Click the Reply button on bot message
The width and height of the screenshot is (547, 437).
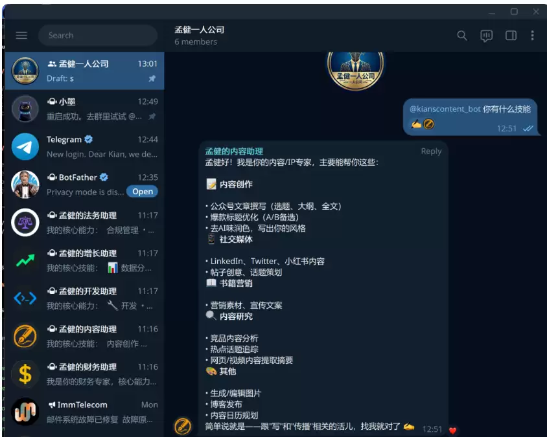(x=431, y=151)
